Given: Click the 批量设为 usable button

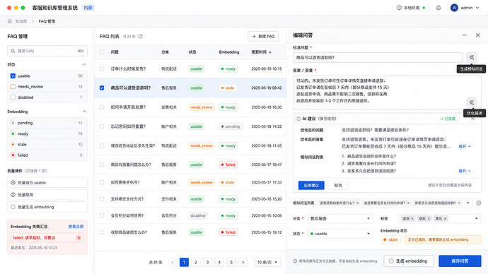Looking at the screenshot, I should (x=47, y=183).
